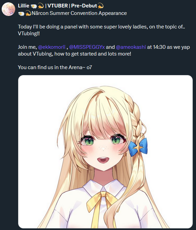Click the shooting star emoji after Pre-Debut

[101, 6]
